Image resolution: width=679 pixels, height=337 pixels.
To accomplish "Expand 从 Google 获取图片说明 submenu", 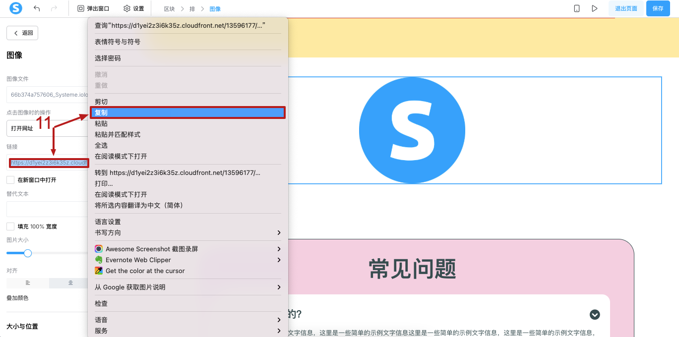I will (x=188, y=287).
